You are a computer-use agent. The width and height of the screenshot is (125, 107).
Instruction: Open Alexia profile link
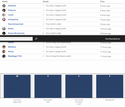coord(11,51)
